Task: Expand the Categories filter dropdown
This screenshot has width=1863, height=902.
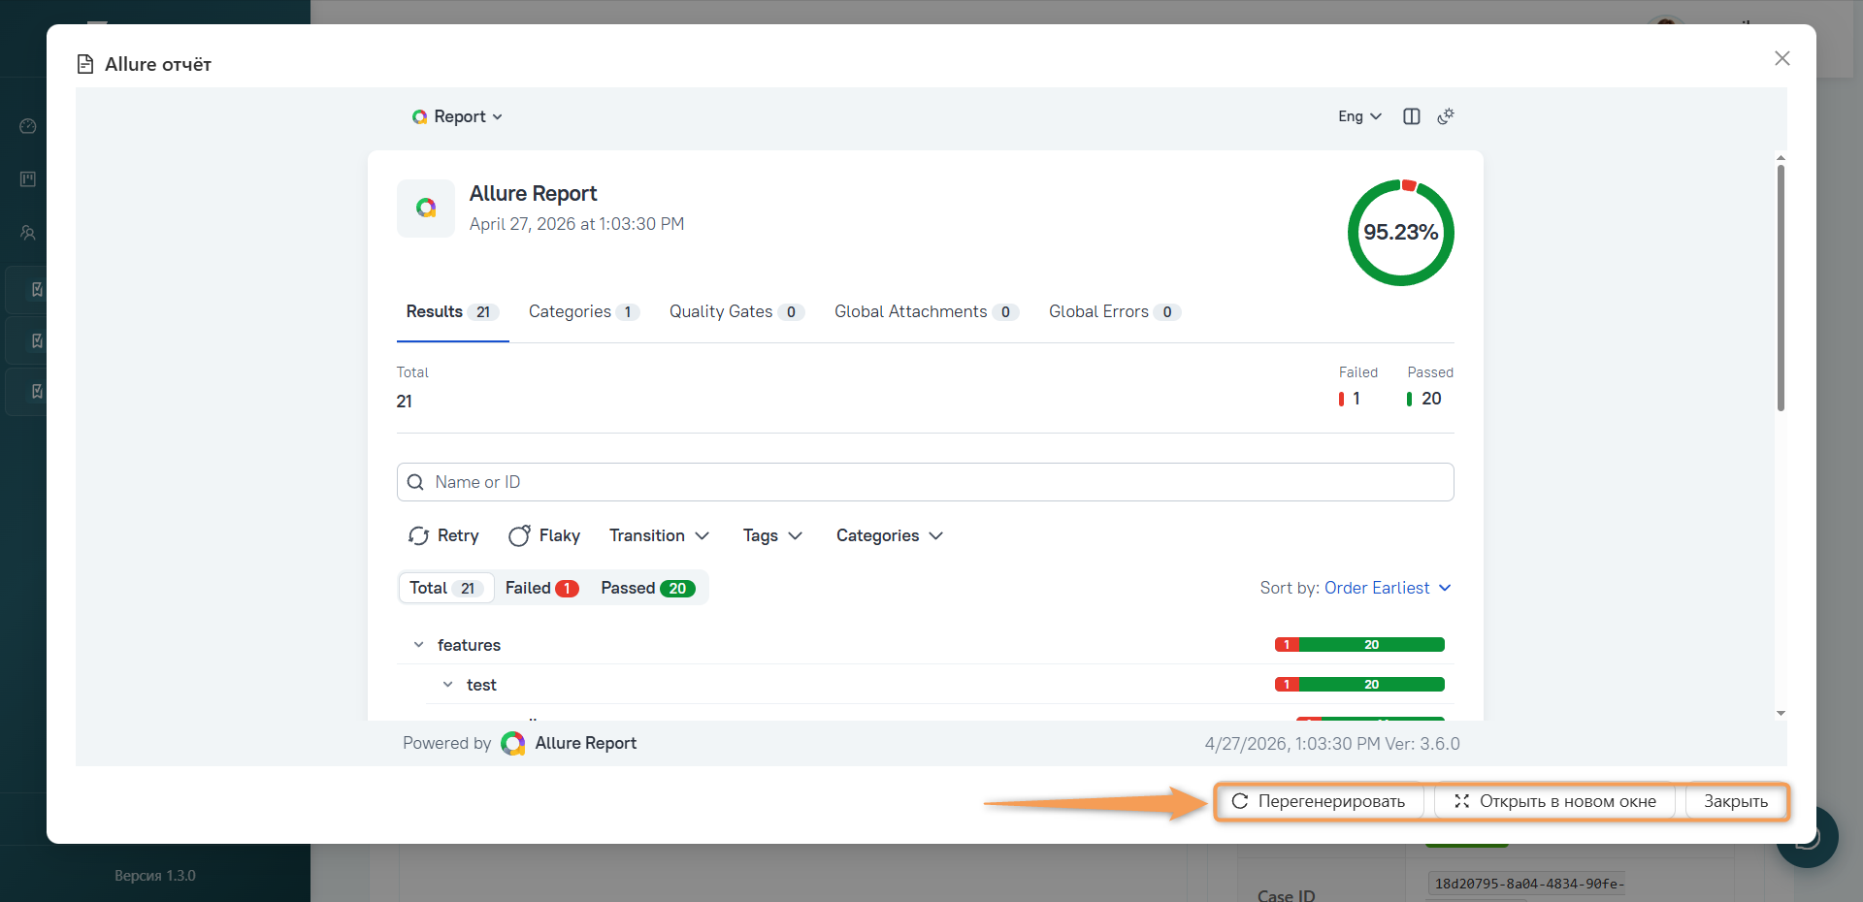Action: tap(889, 535)
